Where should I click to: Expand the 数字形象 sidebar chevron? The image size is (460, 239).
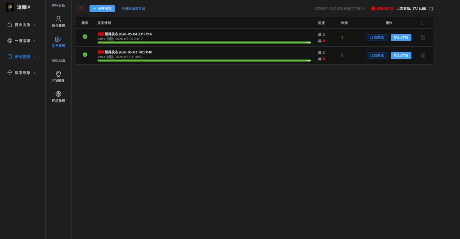[34, 73]
